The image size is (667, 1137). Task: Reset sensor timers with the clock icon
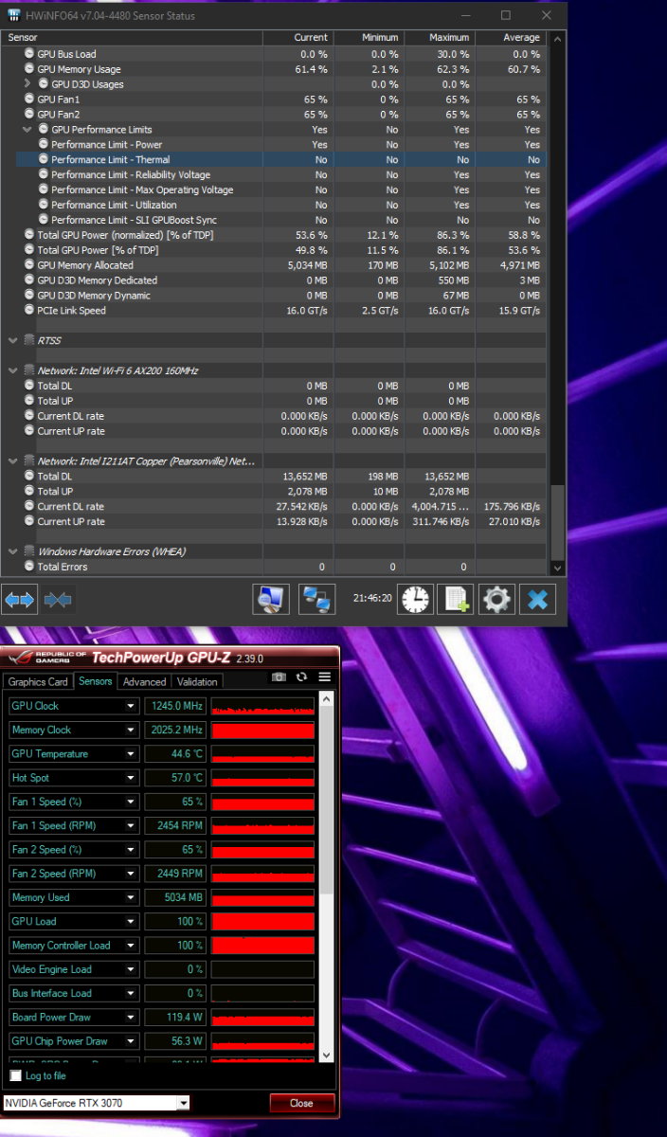coord(415,599)
